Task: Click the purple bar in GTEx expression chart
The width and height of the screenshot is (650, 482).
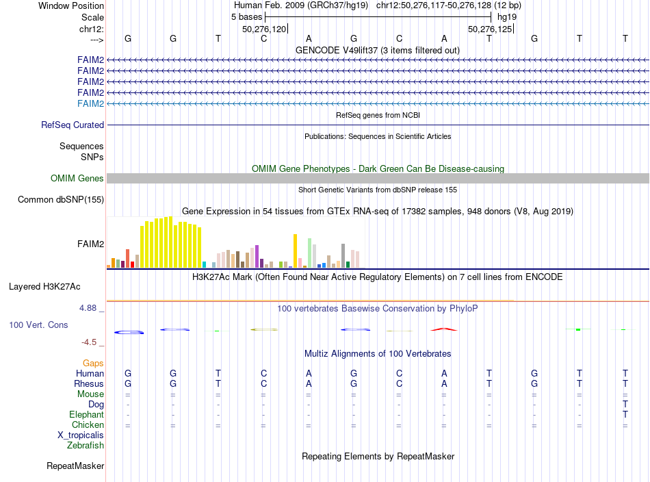Action: [257, 256]
